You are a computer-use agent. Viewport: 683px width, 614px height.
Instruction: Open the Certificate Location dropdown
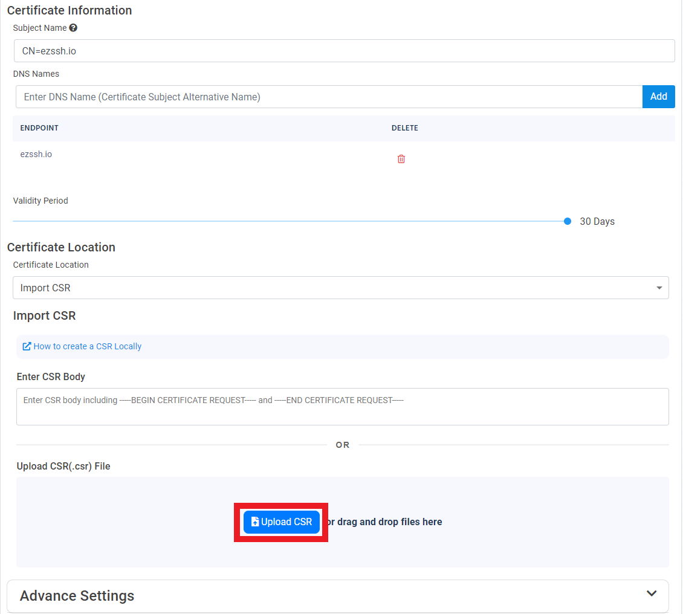[340, 288]
